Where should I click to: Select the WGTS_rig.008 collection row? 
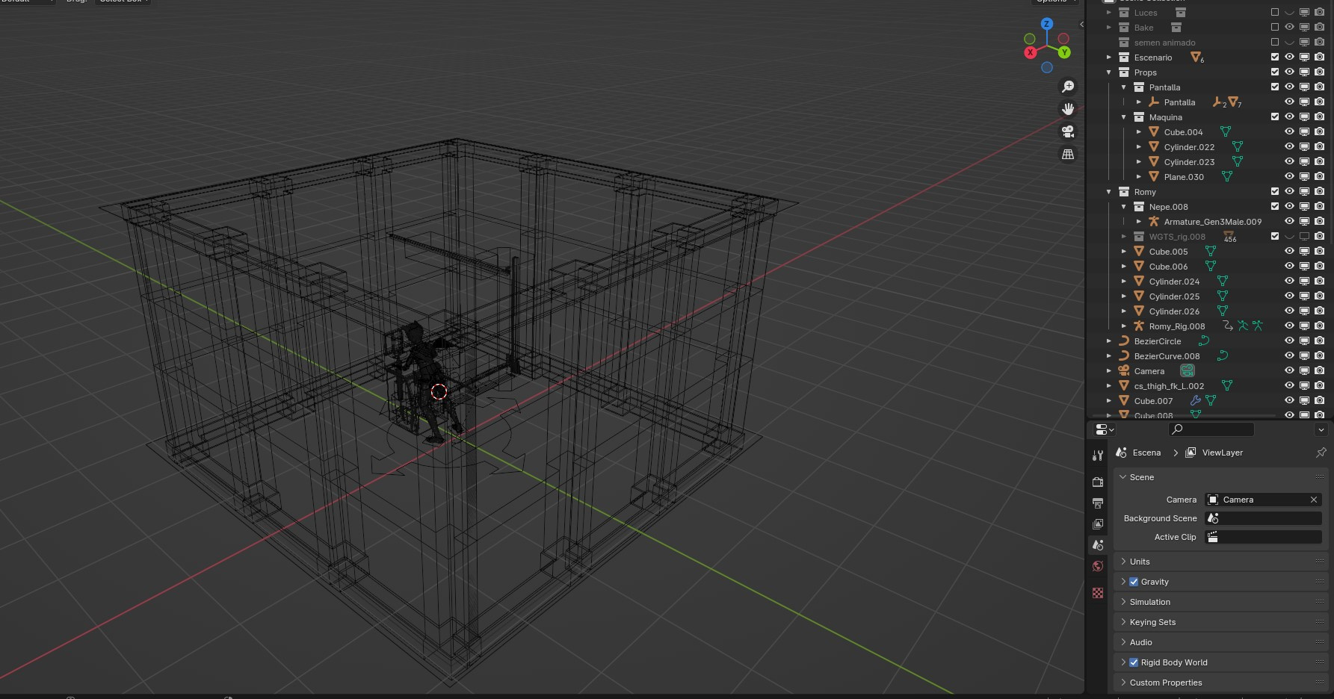[1177, 237]
